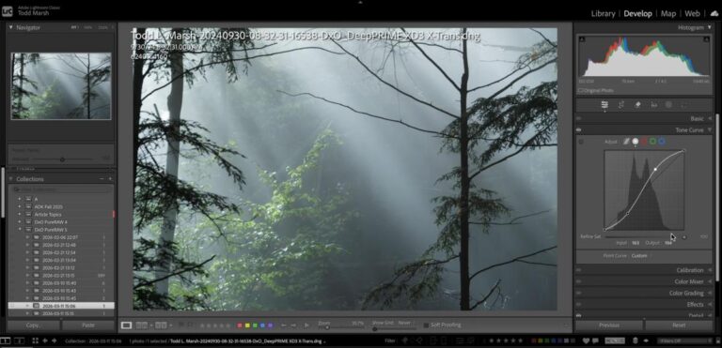Select the Red Eye correction tool icon
Viewport: 722px width, 348px height.
(653, 105)
